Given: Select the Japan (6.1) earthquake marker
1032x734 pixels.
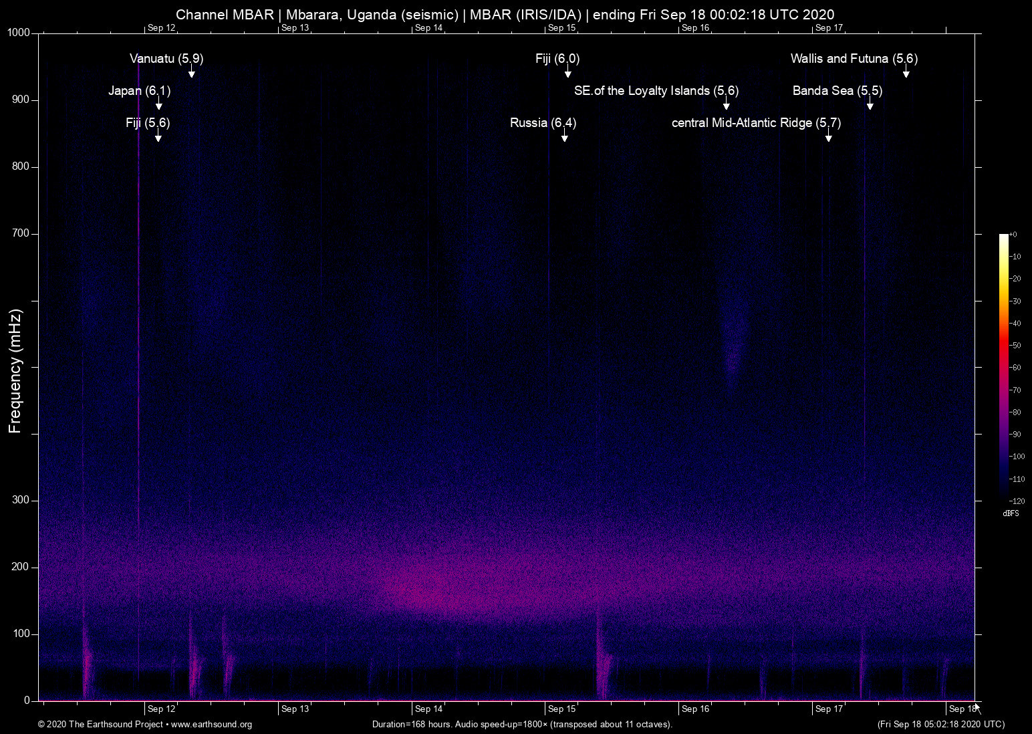Looking at the screenshot, I should point(140,91).
